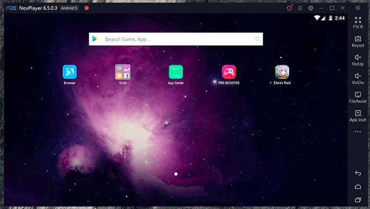Open the Browser app

click(x=70, y=72)
